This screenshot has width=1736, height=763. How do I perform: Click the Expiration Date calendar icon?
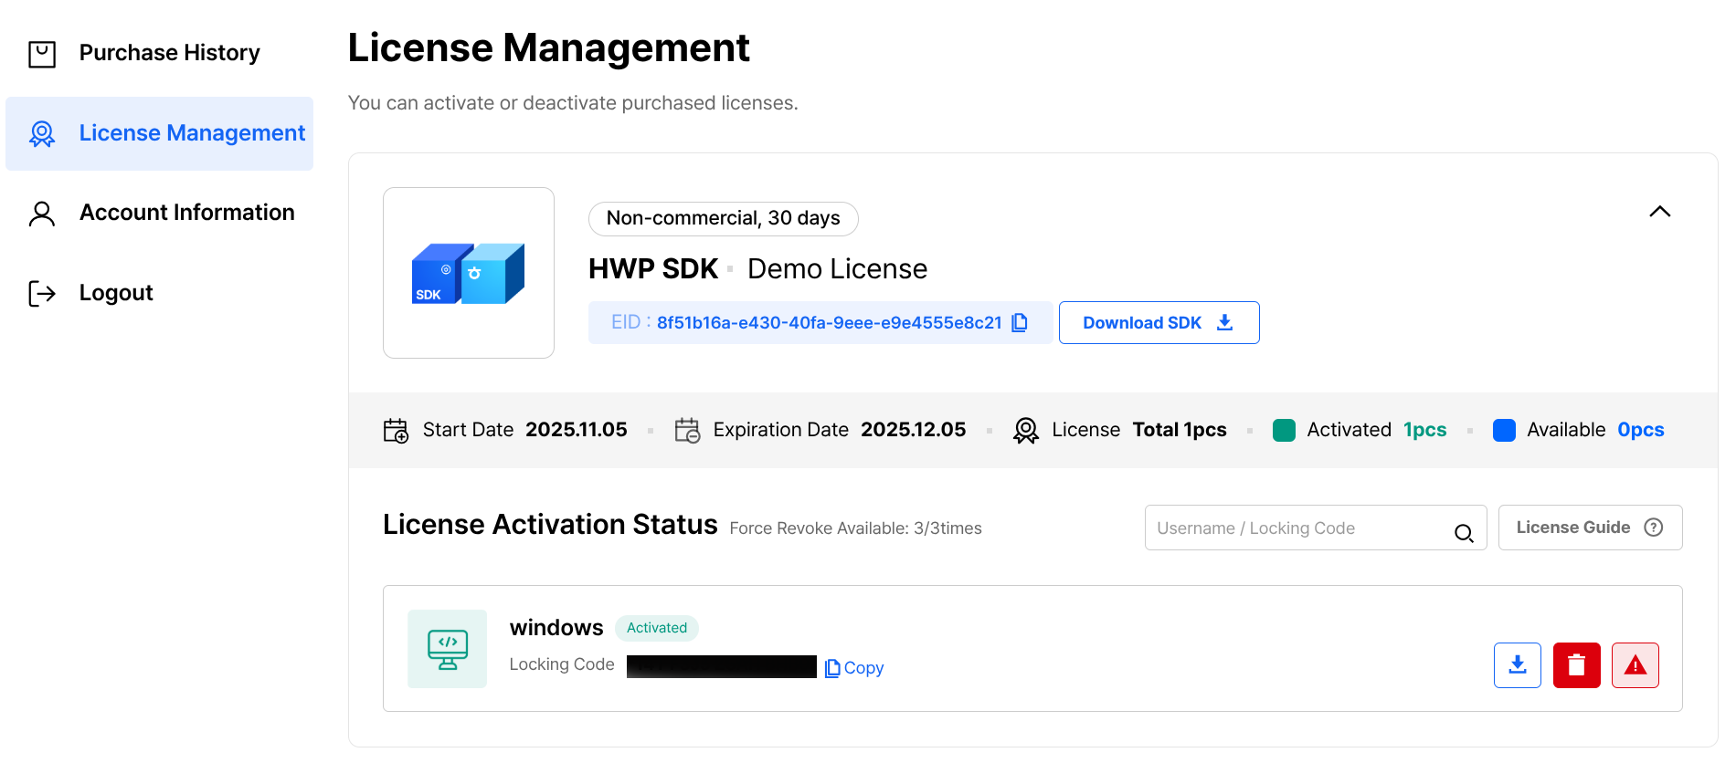(687, 430)
